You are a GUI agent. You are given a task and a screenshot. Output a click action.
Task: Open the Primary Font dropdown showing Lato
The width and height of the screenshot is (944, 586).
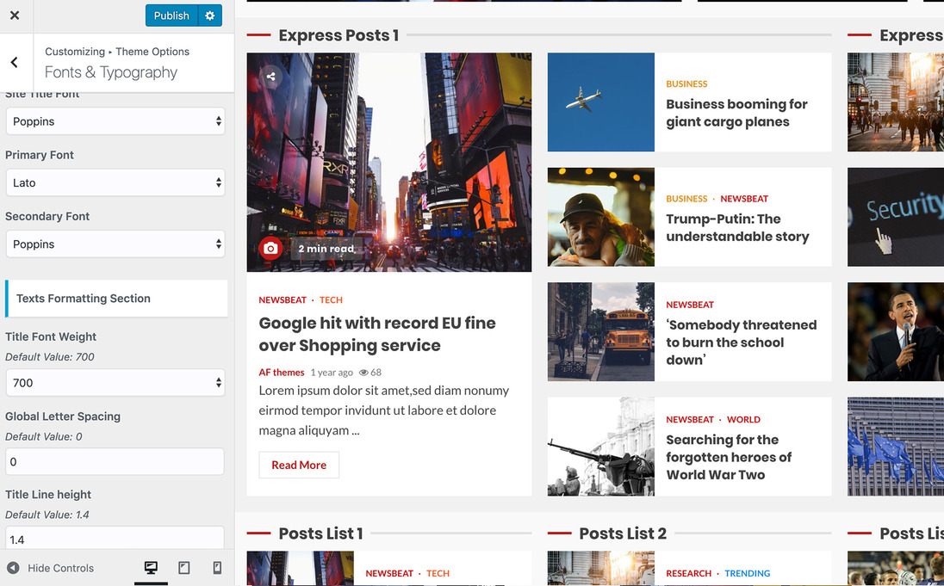[x=115, y=183]
